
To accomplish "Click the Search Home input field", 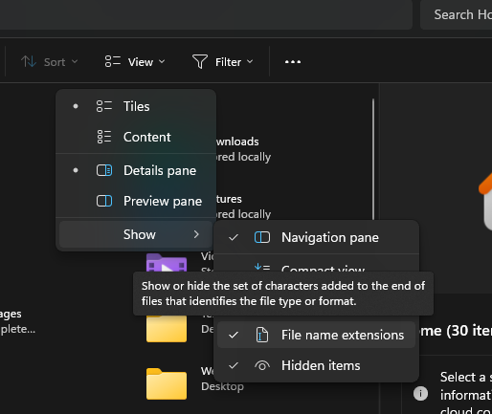I will coord(457,14).
